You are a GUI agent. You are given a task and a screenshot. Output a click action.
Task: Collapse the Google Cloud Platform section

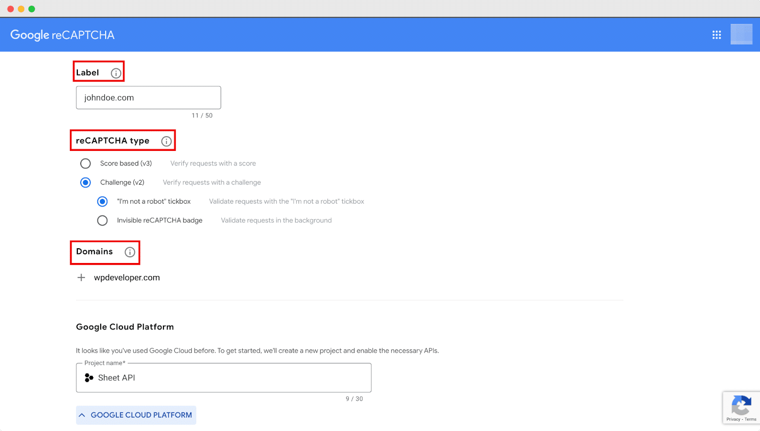(x=136, y=414)
